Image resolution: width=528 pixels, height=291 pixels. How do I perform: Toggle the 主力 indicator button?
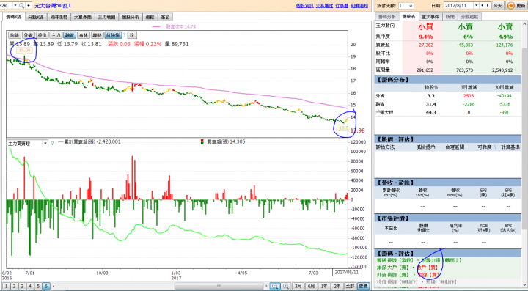pyautogui.click(x=56, y=35)
